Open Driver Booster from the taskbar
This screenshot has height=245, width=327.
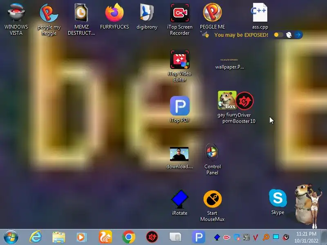tap(152, 237)
